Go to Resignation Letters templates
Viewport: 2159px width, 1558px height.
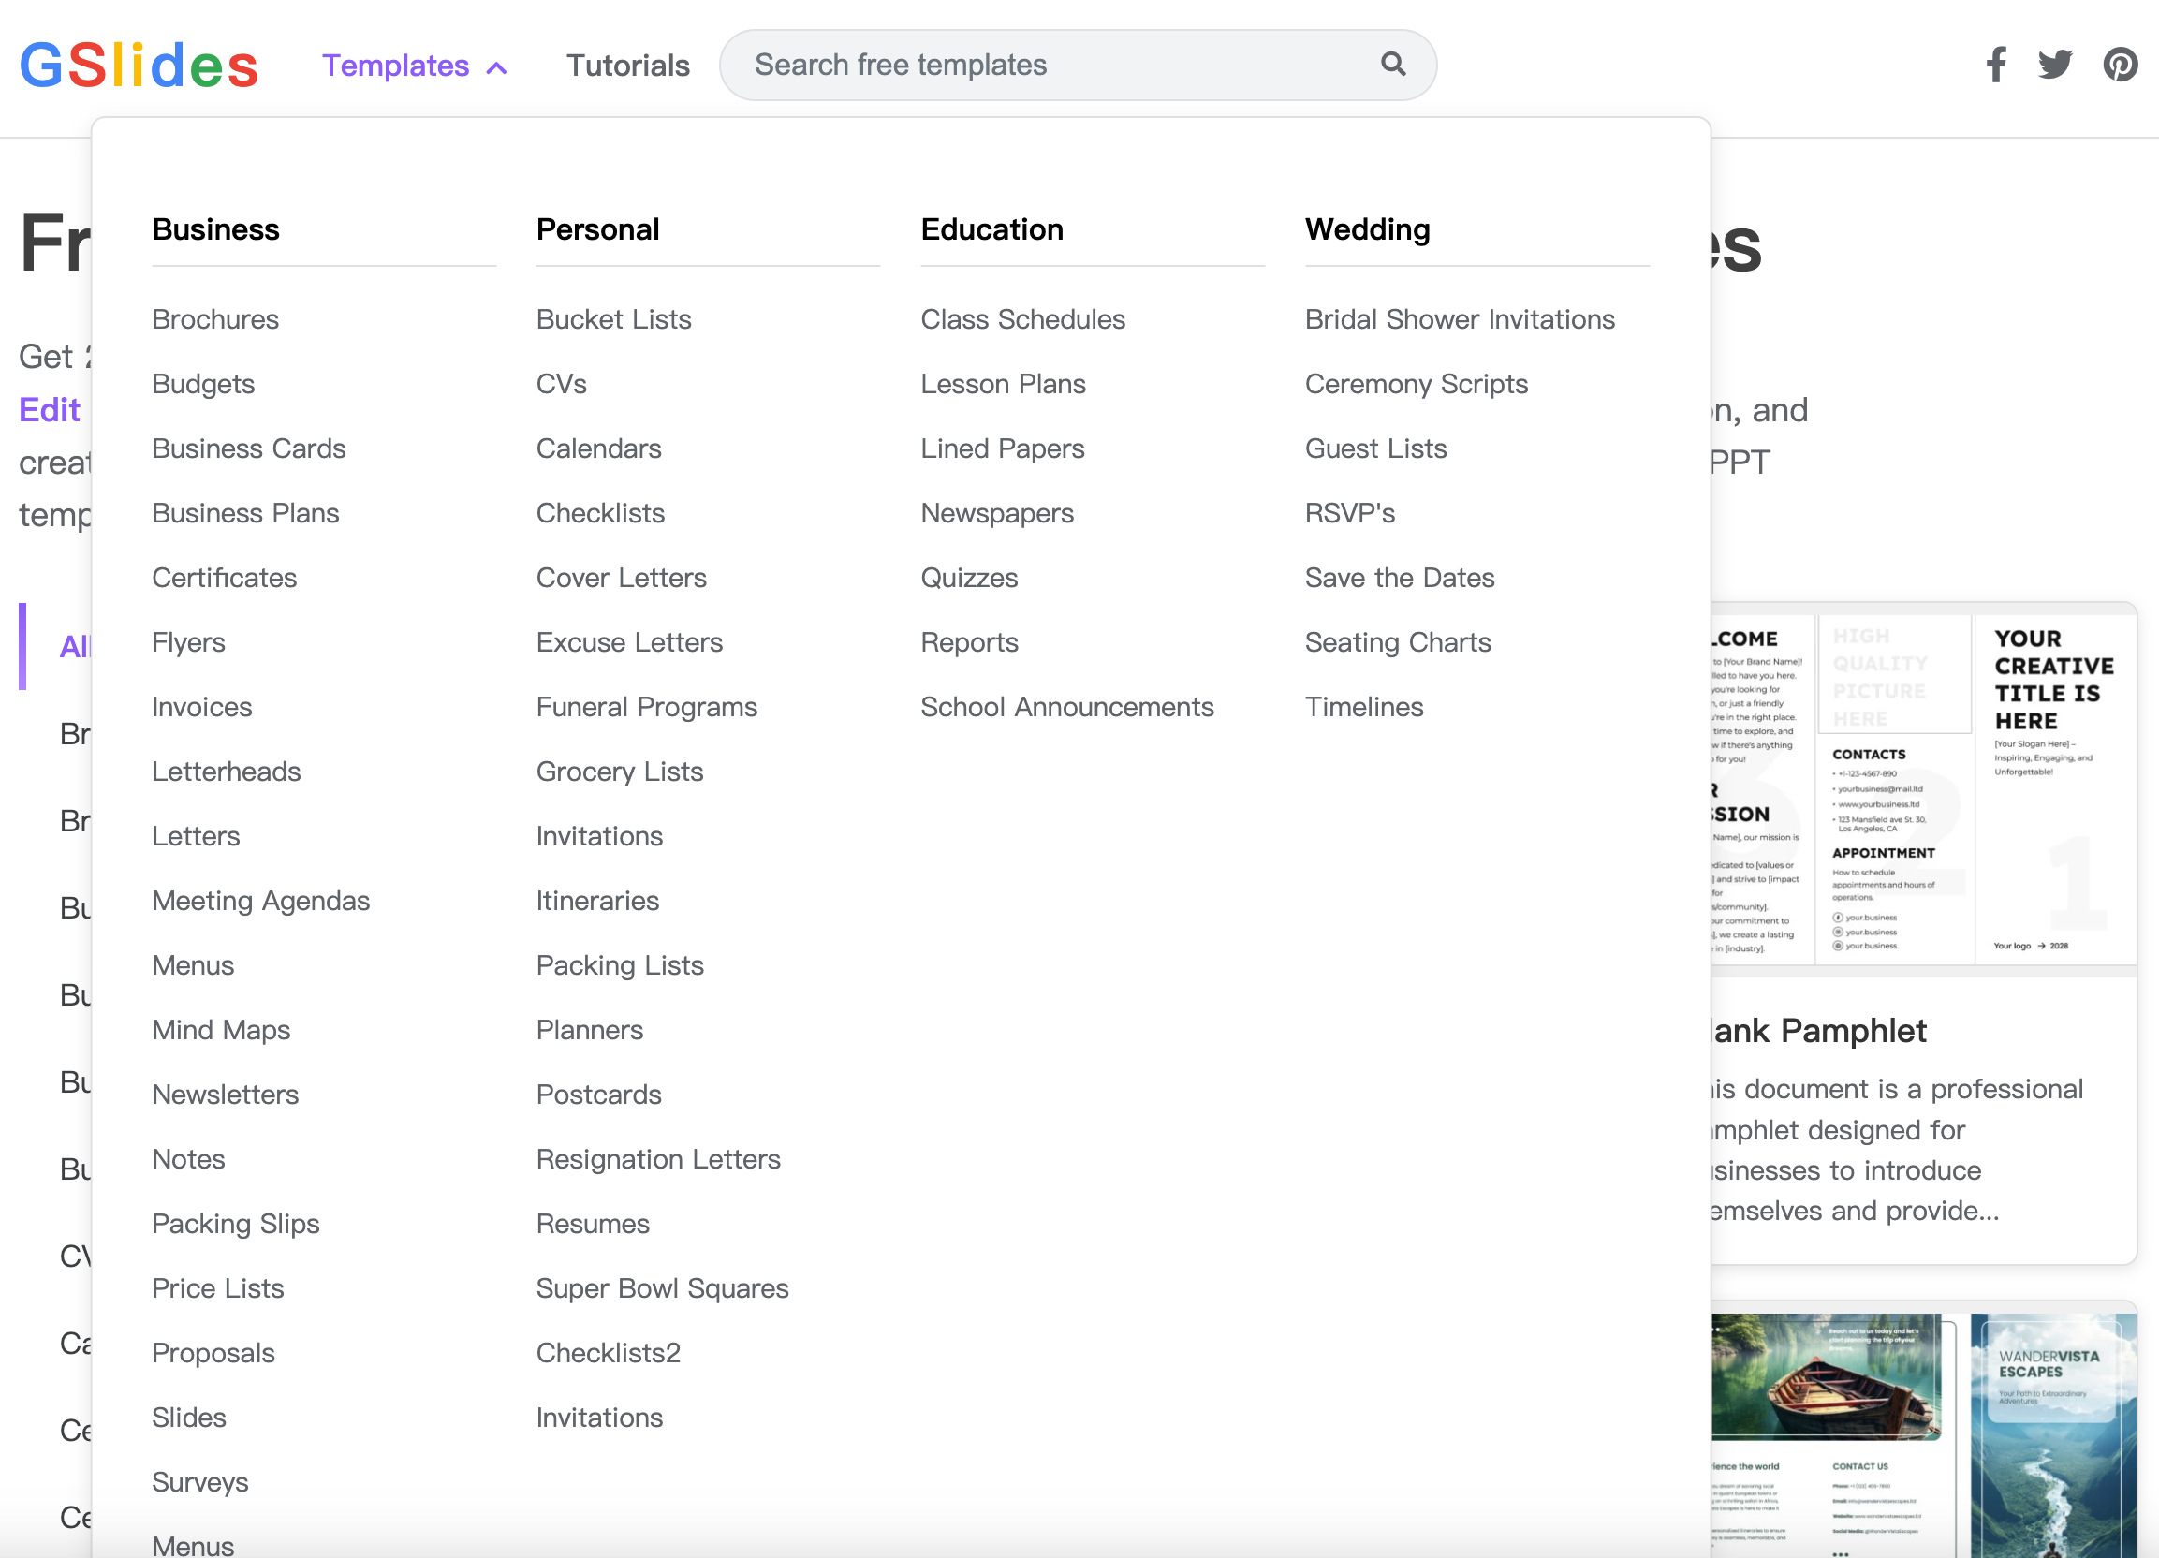pyautogui.click(x=658, y=1159)
